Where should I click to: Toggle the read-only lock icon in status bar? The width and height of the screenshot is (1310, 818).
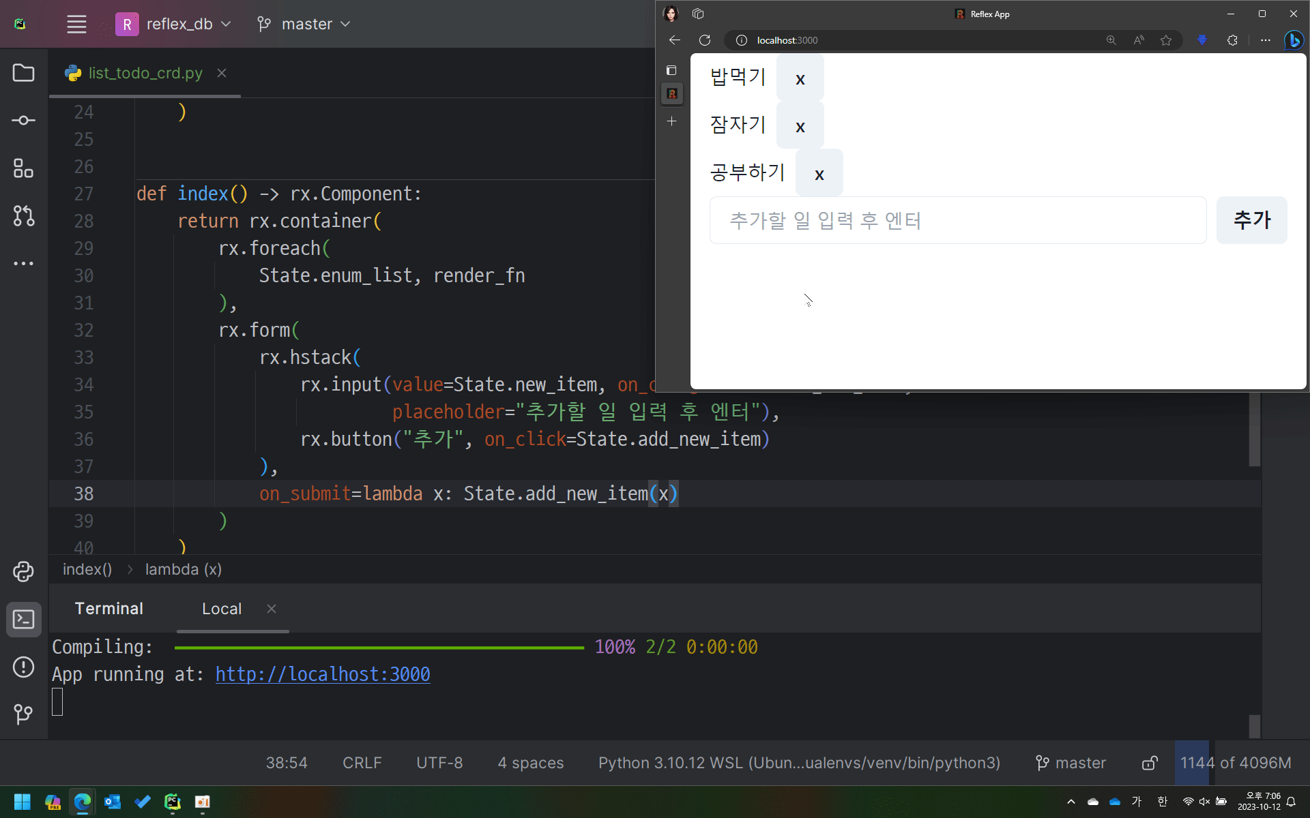coord(1150,763)
